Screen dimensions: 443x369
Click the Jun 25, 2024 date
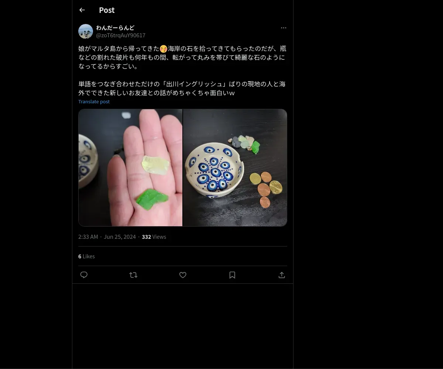point(120,237)
